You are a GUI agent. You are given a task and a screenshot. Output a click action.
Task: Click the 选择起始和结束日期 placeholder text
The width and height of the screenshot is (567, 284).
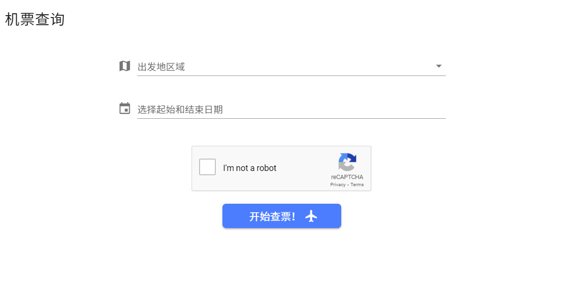point(180,110)
